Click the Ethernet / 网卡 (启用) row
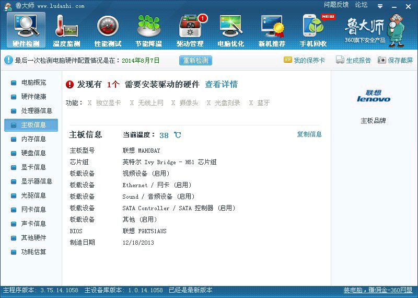 pyautogui.click(x=157, y=185)
